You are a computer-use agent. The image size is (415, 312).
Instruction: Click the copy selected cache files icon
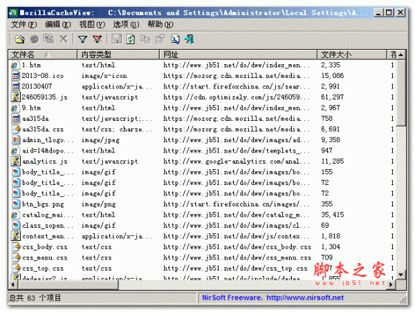coord(48,39)
